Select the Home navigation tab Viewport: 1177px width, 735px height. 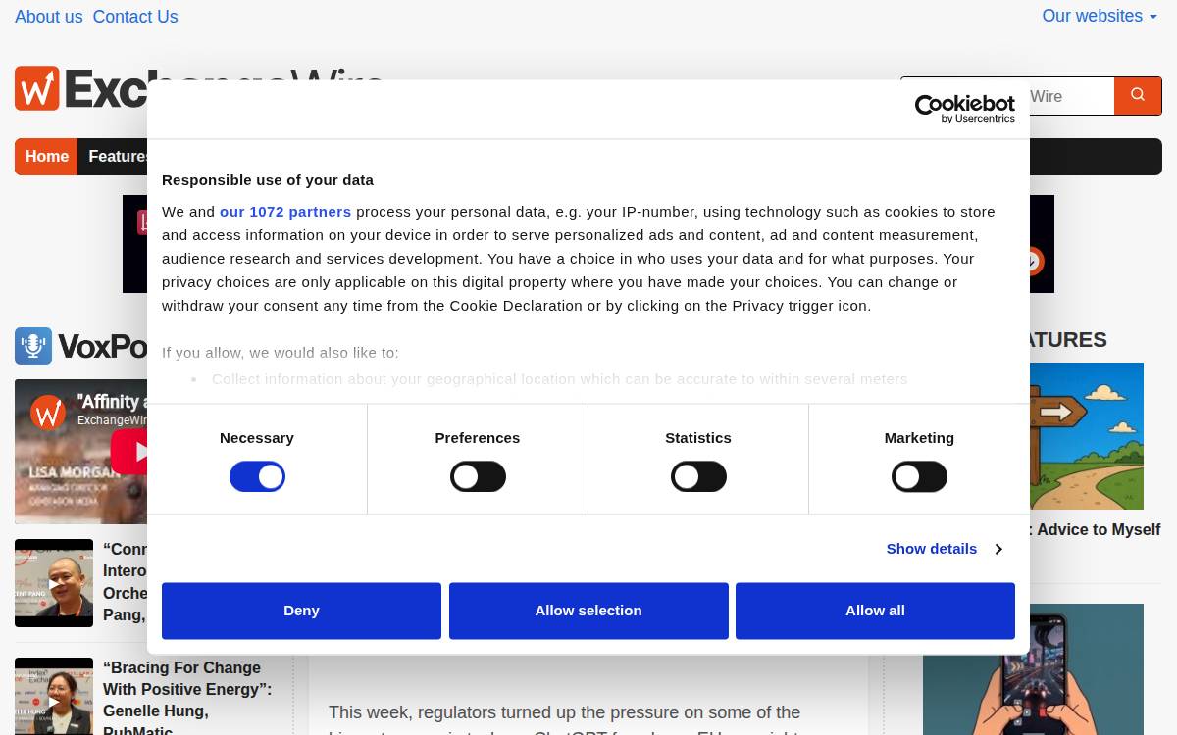tap(46, 157)
